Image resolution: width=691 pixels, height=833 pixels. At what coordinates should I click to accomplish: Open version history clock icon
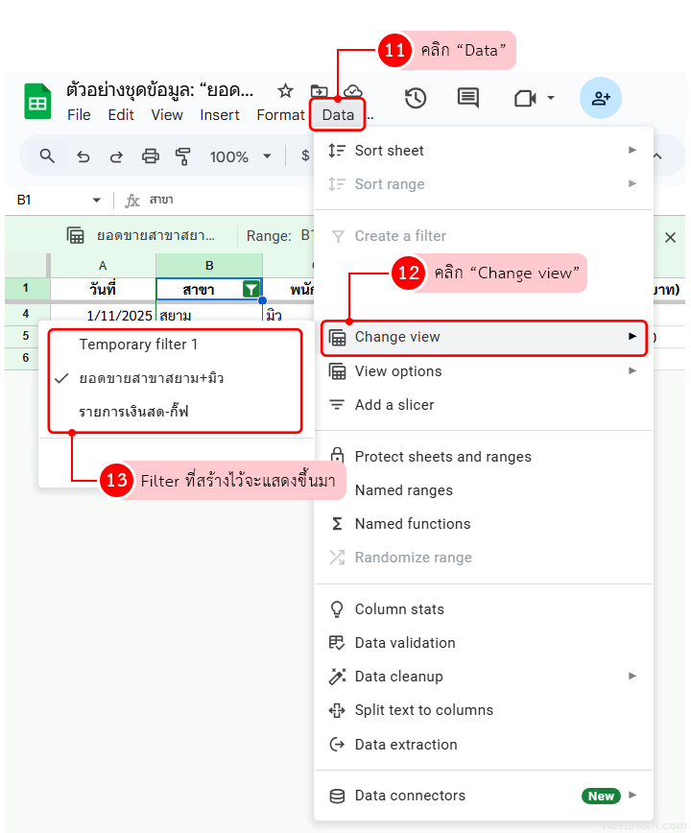pos(416,98)
